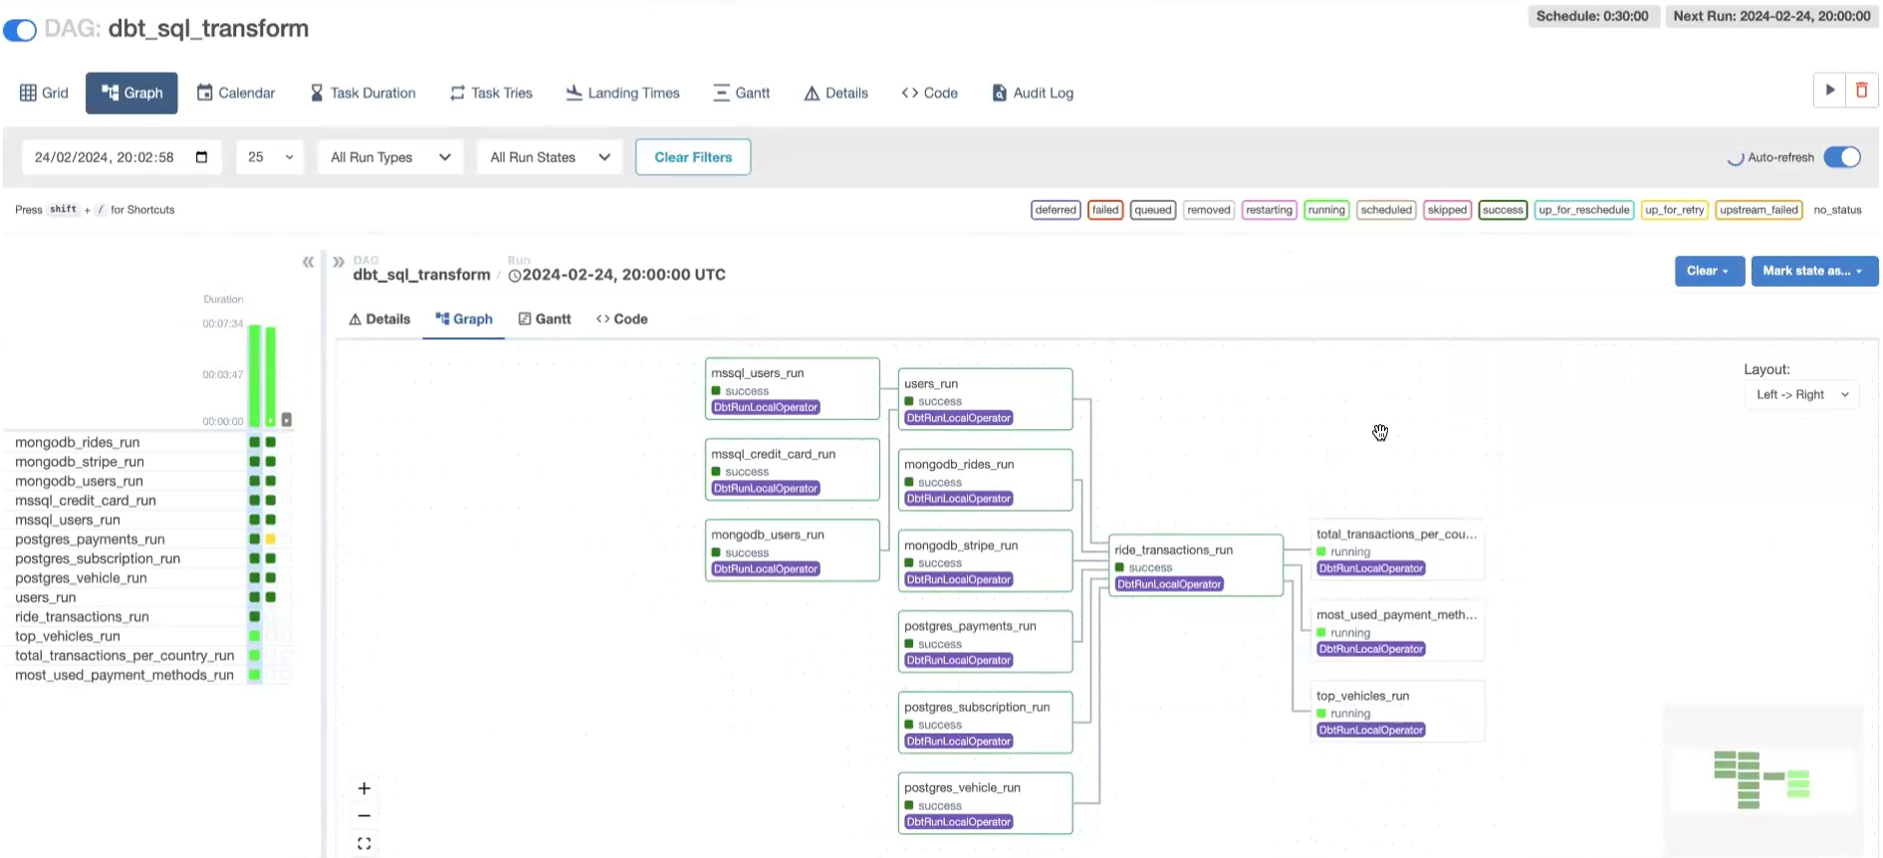
Task: Open the All Run Types dropdown
Action: (389, 157)
